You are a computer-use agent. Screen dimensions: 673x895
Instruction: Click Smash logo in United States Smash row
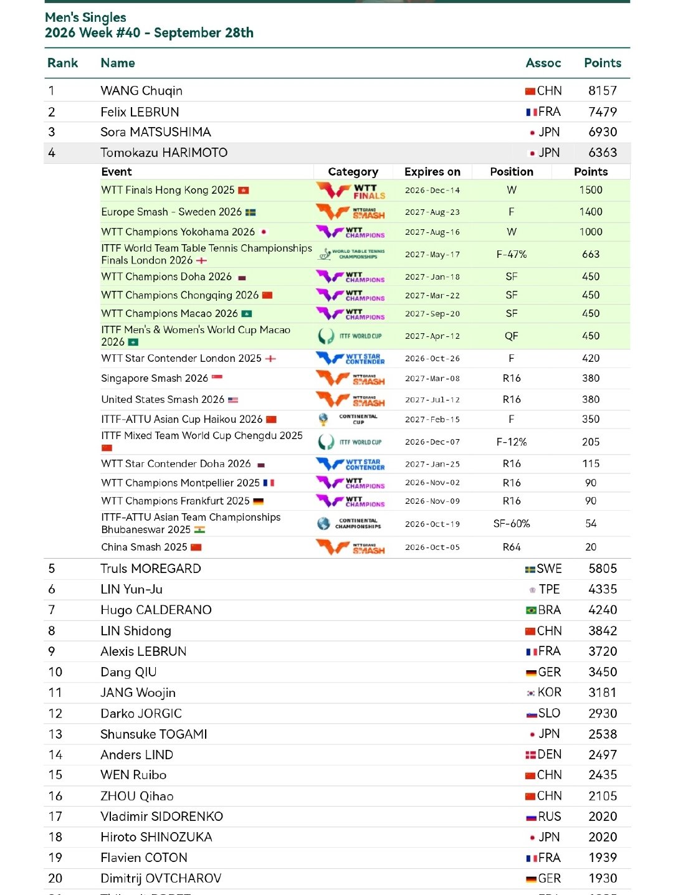coord(351,399)
